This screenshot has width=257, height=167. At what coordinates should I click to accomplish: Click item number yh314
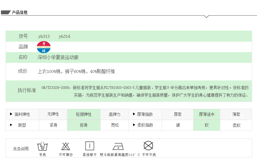tap(64, 36)
